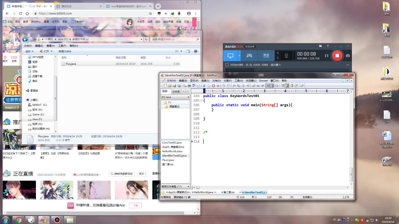Click Replace icon in EditPlus toolbar
The image size is (399, 224).
tap(239, 86)
